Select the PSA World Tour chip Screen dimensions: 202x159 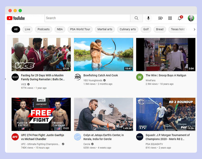80,29
